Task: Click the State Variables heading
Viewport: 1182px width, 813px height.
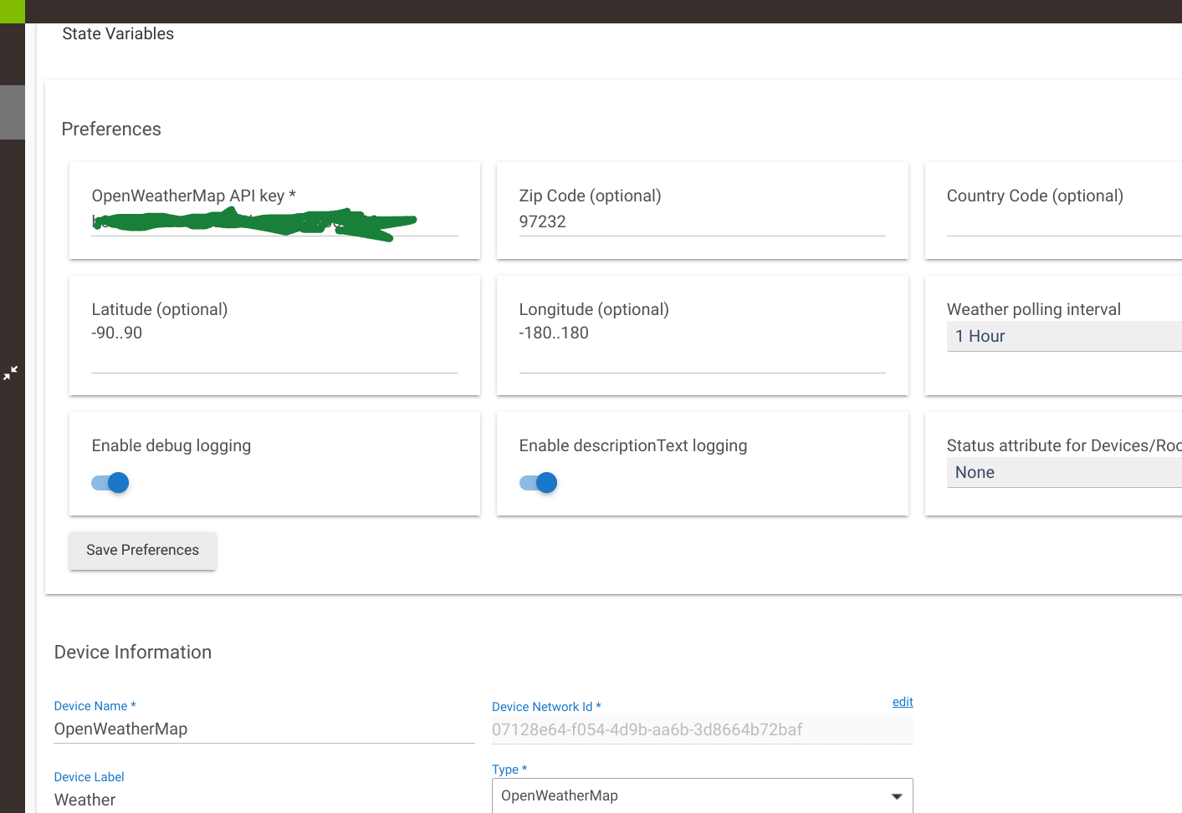Action: 118,34
